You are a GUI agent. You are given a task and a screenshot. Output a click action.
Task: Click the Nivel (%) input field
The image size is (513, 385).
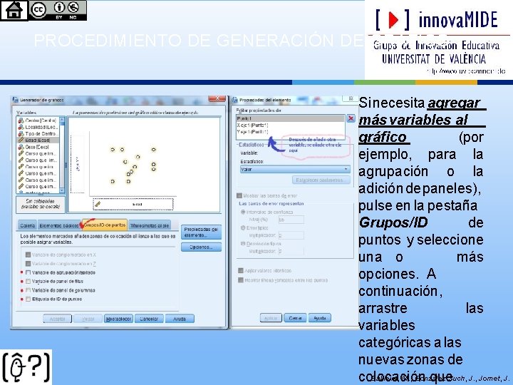point(291,220)
